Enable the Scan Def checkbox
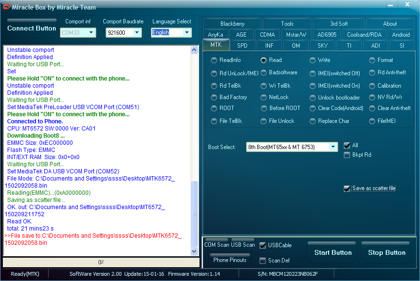The image size is (420, 281). pyautogui.click(x=263, y=261)
